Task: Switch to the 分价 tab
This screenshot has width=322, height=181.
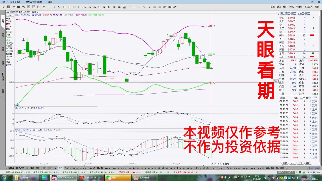Action: coord(292,163)
